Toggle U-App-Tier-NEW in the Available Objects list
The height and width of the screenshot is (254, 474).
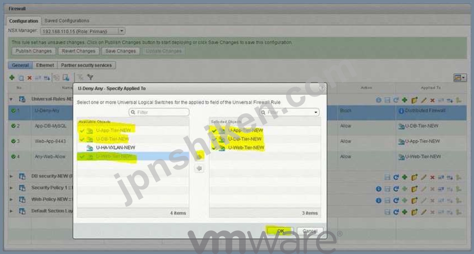point(133,130)
